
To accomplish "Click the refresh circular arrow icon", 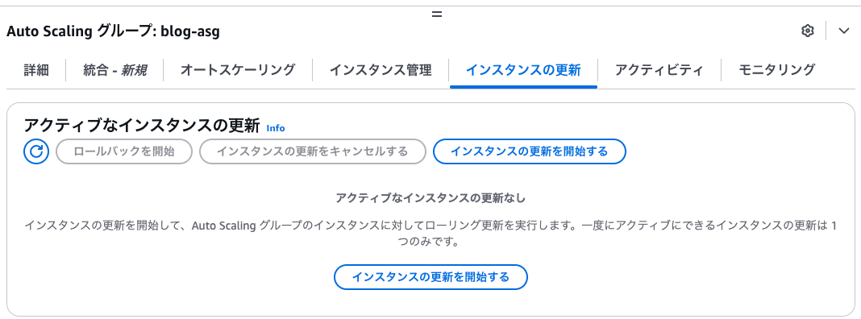I will pos(36,151).
